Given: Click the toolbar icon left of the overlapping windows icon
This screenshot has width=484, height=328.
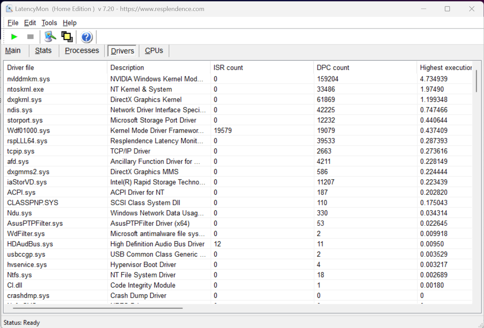Looking at the screenshot, I should [x=50, y=37].
